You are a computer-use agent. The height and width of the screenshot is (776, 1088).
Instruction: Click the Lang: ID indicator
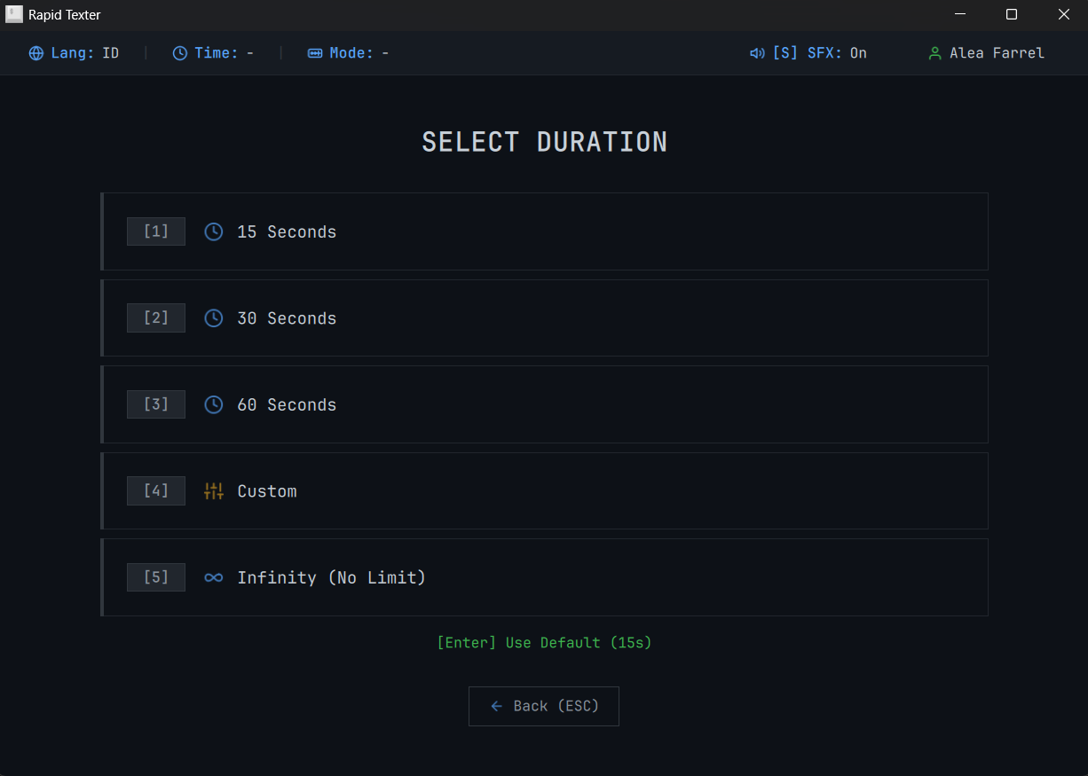point(75,53)
